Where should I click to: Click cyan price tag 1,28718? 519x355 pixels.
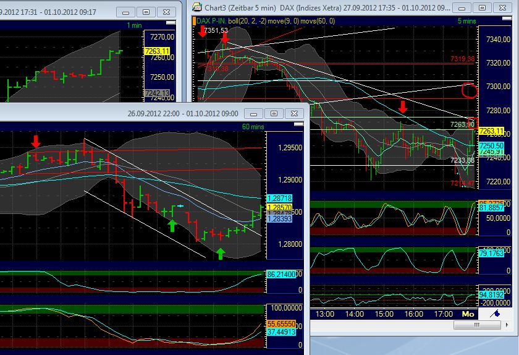point(280,199)
